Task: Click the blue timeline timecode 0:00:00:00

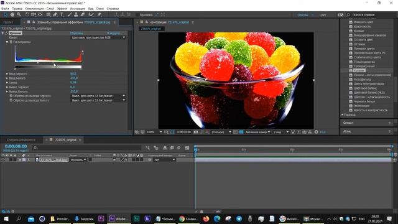Action: pyautogui.click(x=16, y=146)
